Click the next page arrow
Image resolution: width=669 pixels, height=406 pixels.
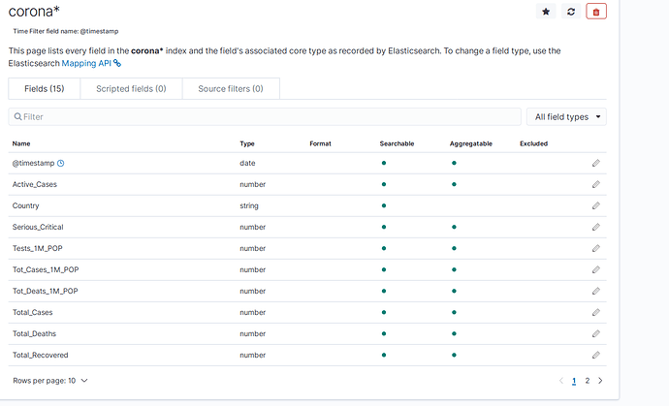click(600, 382)
